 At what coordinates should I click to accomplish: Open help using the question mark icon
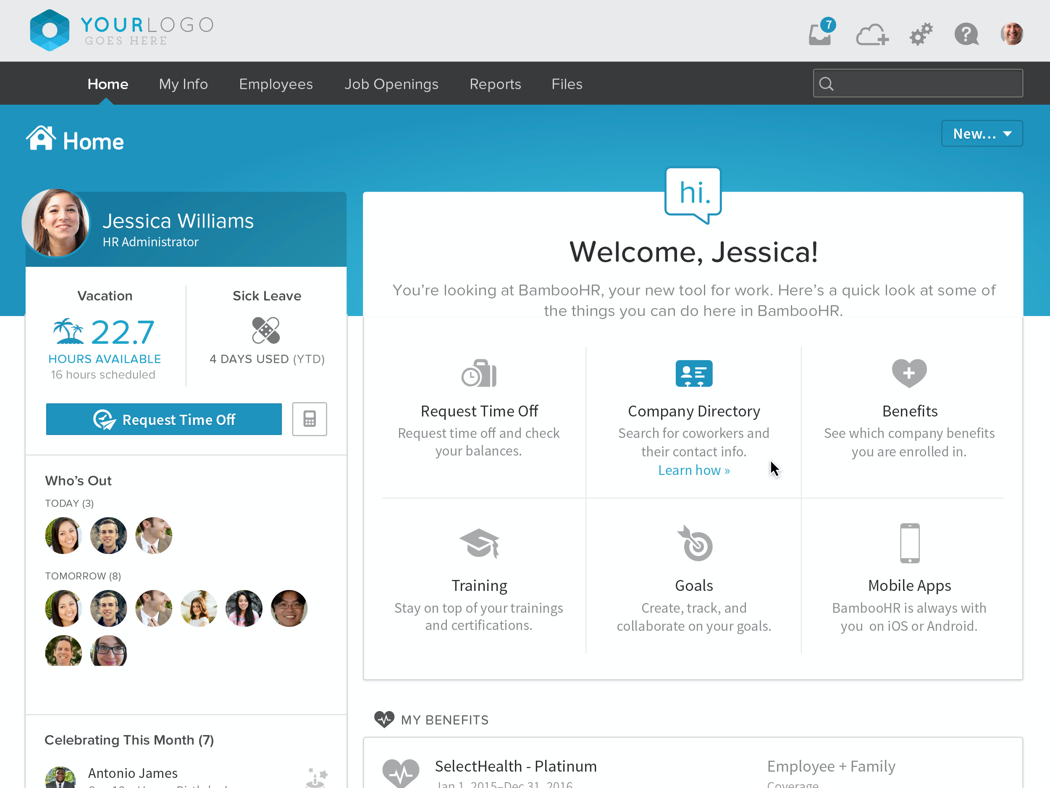click(x=966, y=33)
